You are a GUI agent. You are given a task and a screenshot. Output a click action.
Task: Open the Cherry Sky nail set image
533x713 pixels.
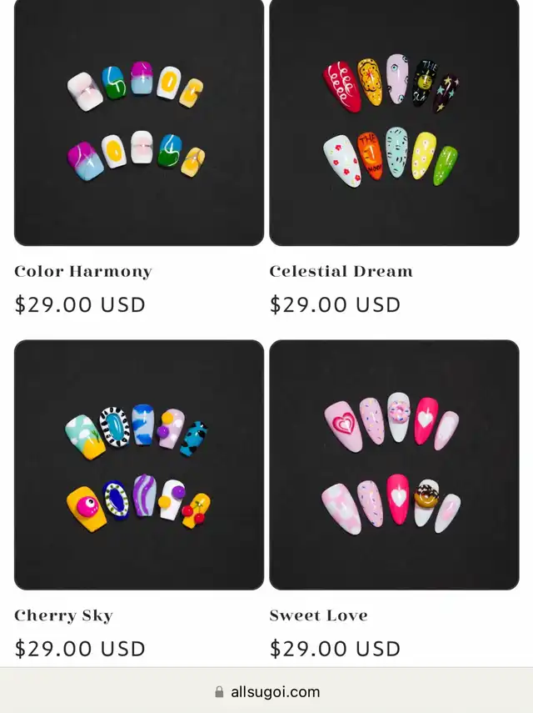[x=139, y=464]
